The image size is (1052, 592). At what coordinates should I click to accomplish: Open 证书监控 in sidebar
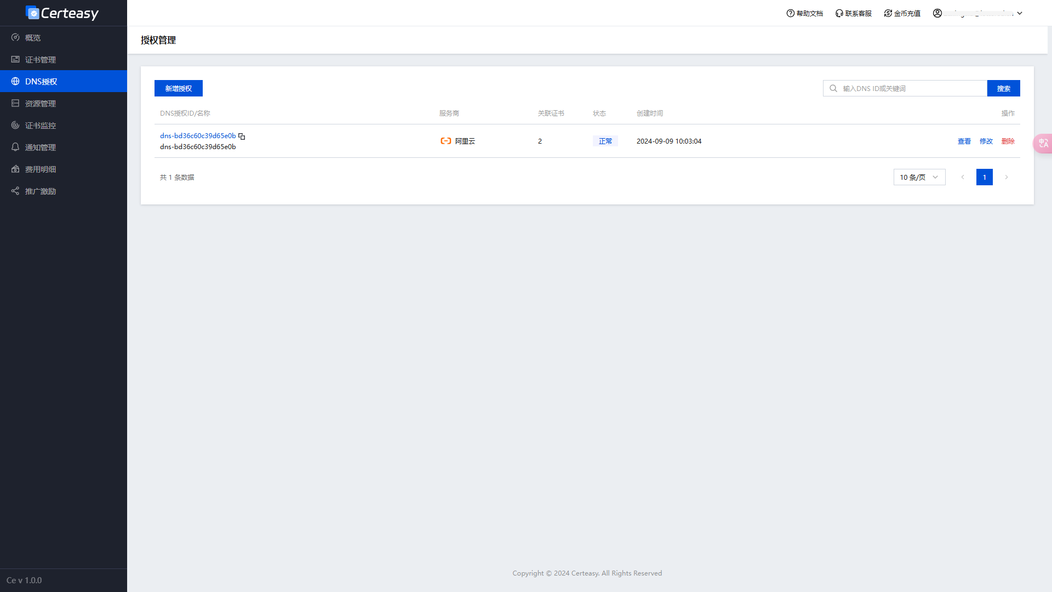(x=64, y=125)
